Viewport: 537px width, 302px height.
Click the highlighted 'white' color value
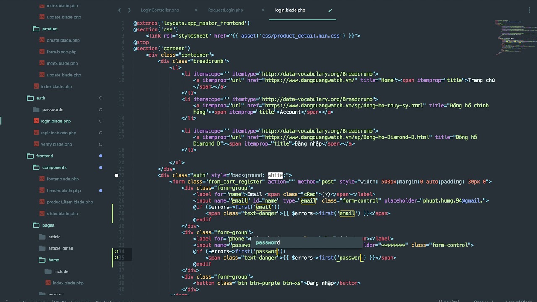tap(276, 175)
